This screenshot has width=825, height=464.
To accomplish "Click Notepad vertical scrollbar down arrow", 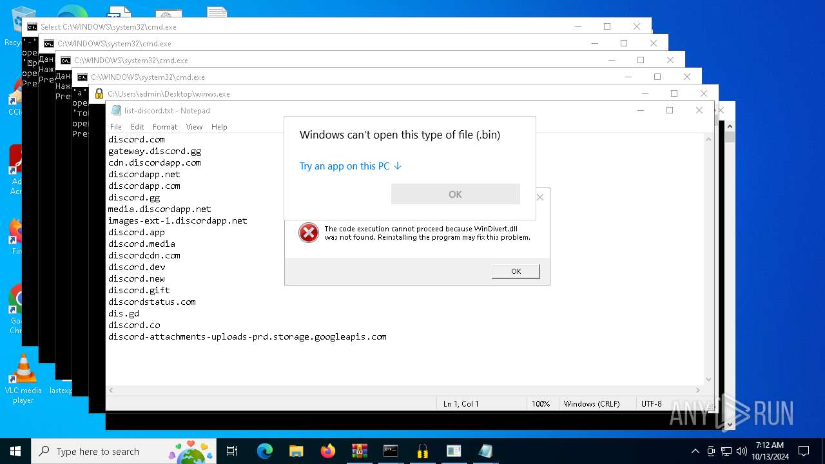I will (709, 380).
